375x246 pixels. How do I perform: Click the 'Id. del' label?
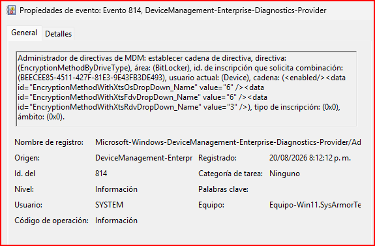click(25, 174)
